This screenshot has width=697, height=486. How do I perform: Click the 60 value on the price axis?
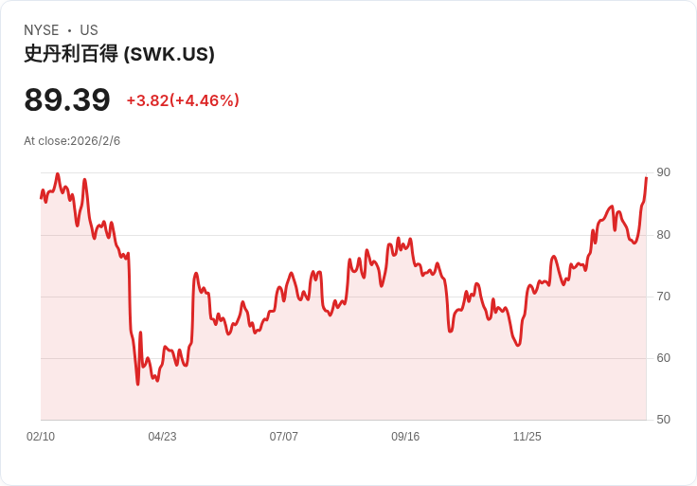pyautogui.click(x=664, y=357)
